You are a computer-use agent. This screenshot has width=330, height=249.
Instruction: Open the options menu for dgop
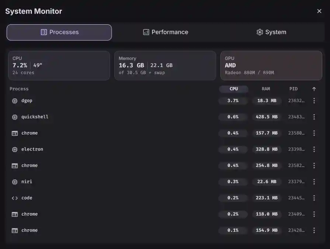pyautogui.click(x=314, y=100)
